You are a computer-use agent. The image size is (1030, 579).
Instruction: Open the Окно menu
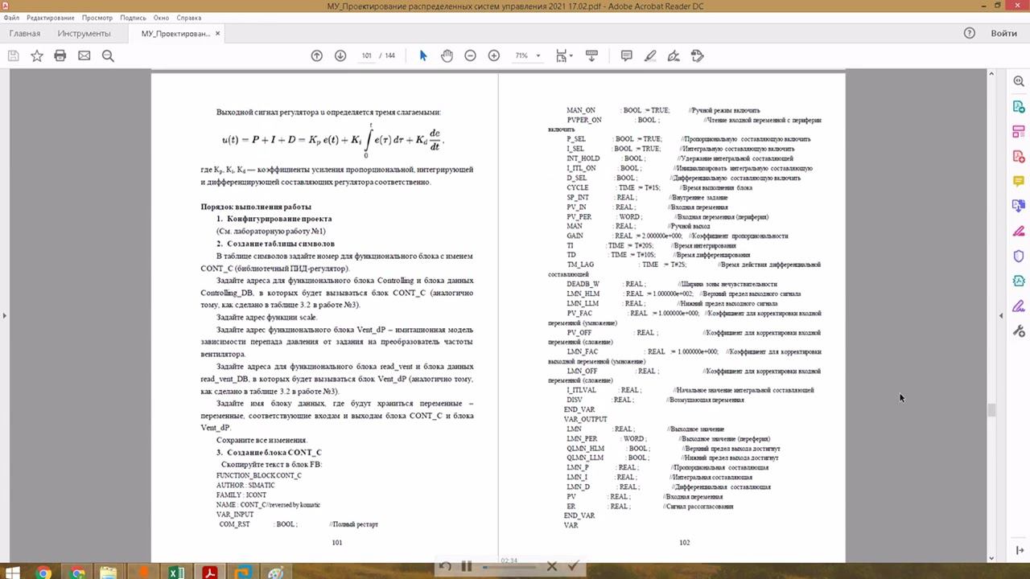pos(161,18)
